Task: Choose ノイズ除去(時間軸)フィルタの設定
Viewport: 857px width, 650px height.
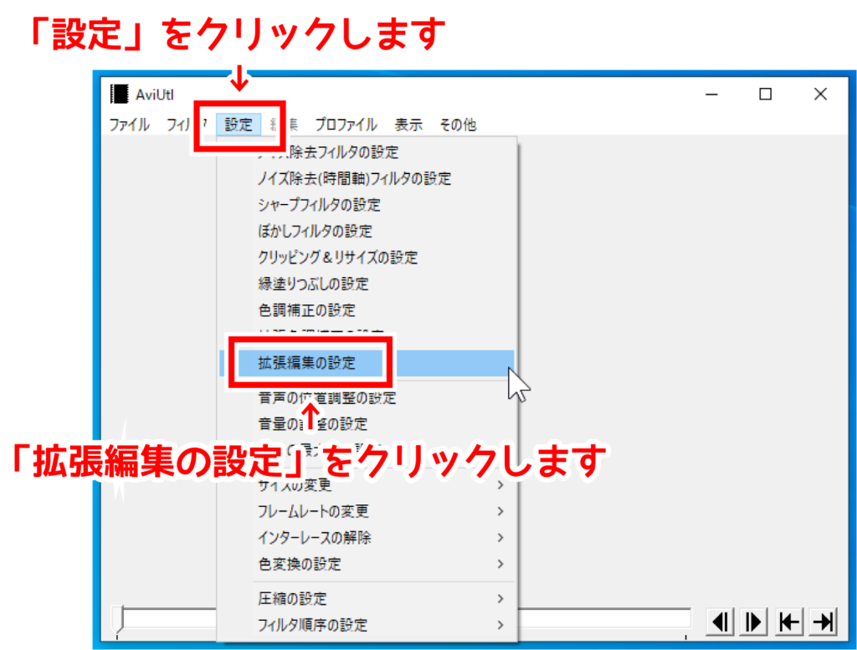Action: click(x=367, y=179)
